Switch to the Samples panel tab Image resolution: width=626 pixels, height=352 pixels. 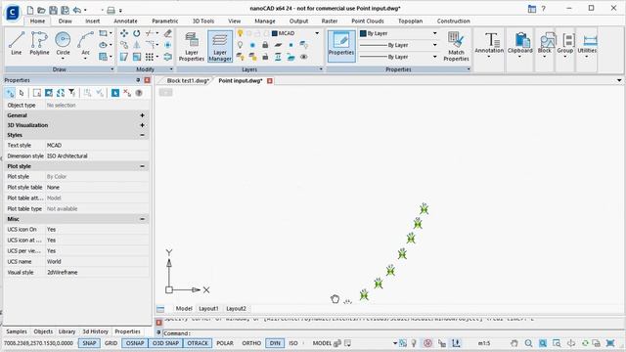click(17, 331)
